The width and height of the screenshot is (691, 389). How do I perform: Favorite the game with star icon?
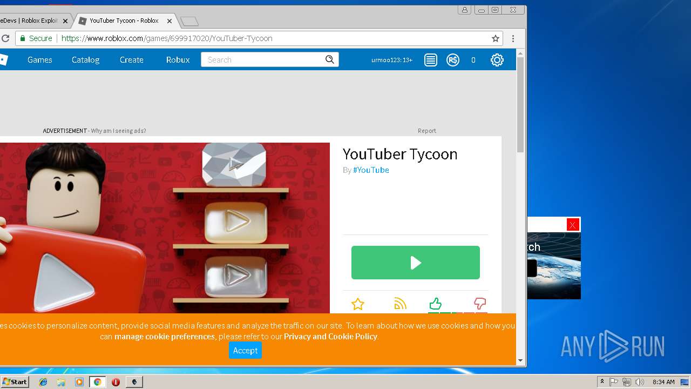[357, 304]
